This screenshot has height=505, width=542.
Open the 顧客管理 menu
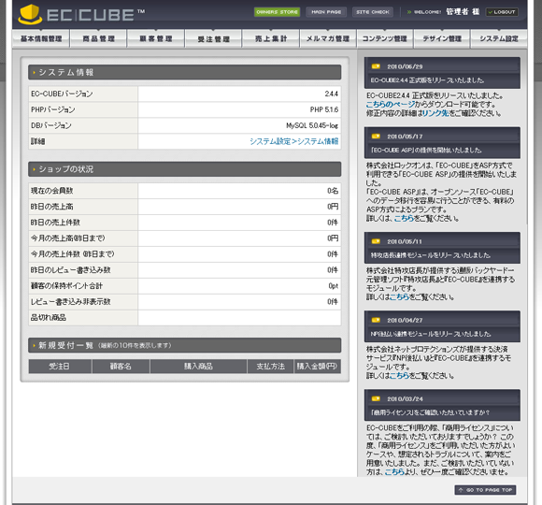(x=156, y=38)
